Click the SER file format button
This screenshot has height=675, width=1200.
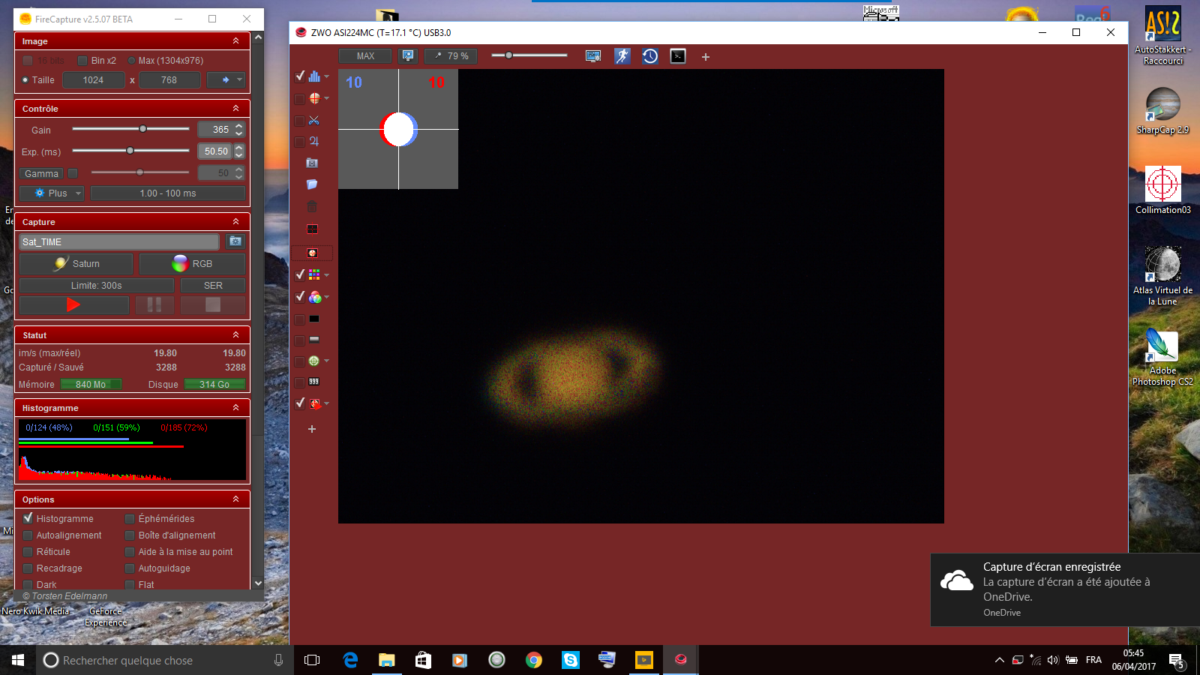coord(213,286)
